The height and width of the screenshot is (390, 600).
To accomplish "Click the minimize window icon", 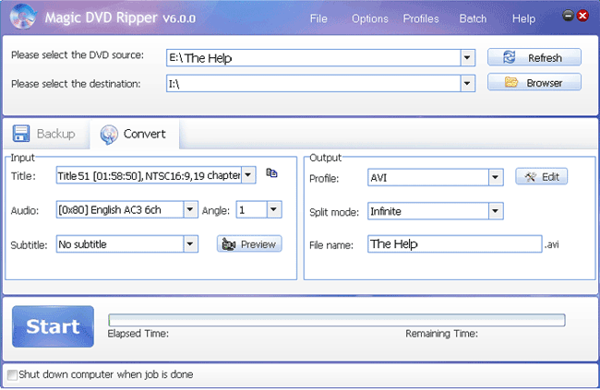I will 568,17.
